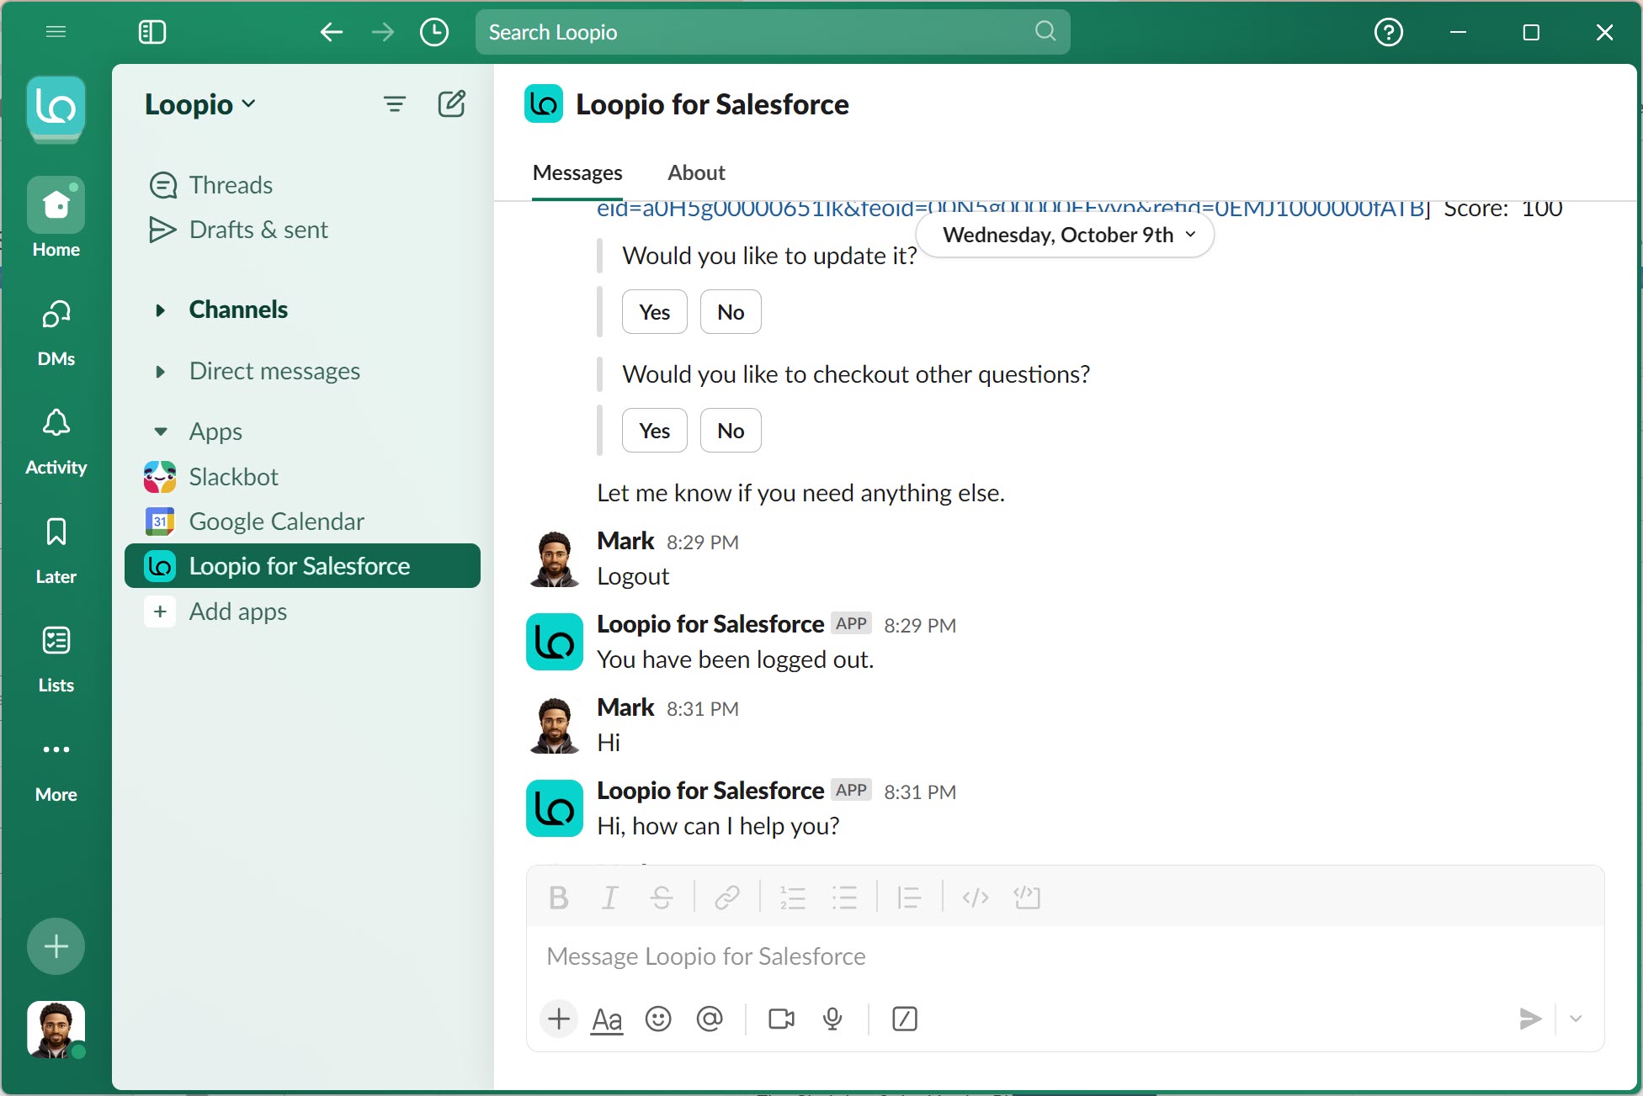Insert an ordered list
This screenshot has height=1096, width=1643.
(793, 898)
